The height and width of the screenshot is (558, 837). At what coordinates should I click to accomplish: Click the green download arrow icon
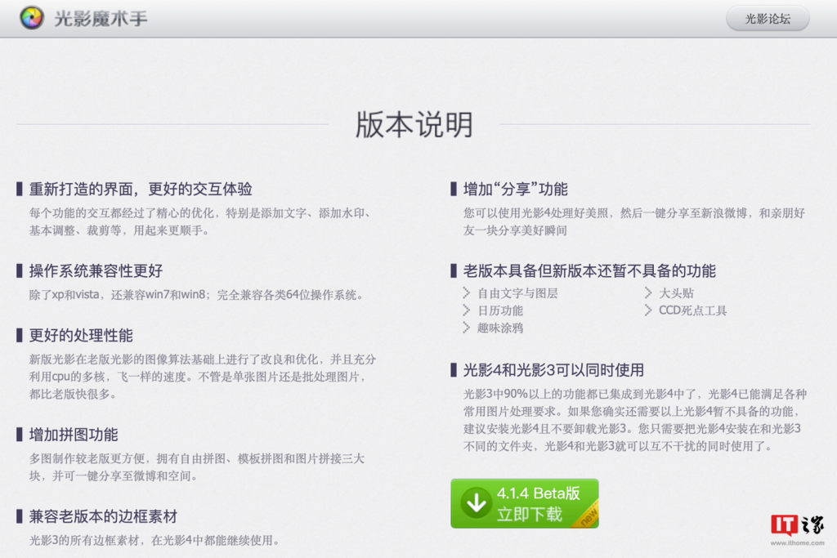tap(475, 504)
